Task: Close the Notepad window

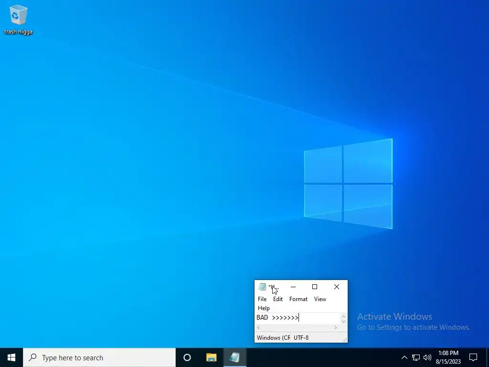Action: pyautogui.click(x=337, y=287)
